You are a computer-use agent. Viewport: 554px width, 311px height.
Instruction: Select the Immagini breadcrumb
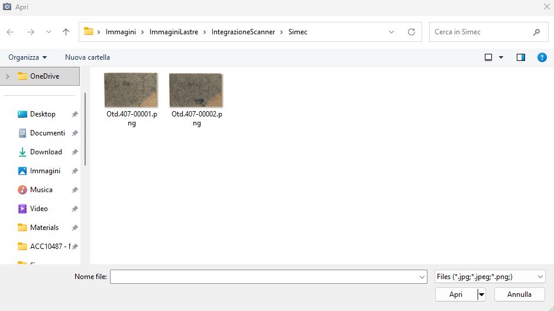click(121, 32)
